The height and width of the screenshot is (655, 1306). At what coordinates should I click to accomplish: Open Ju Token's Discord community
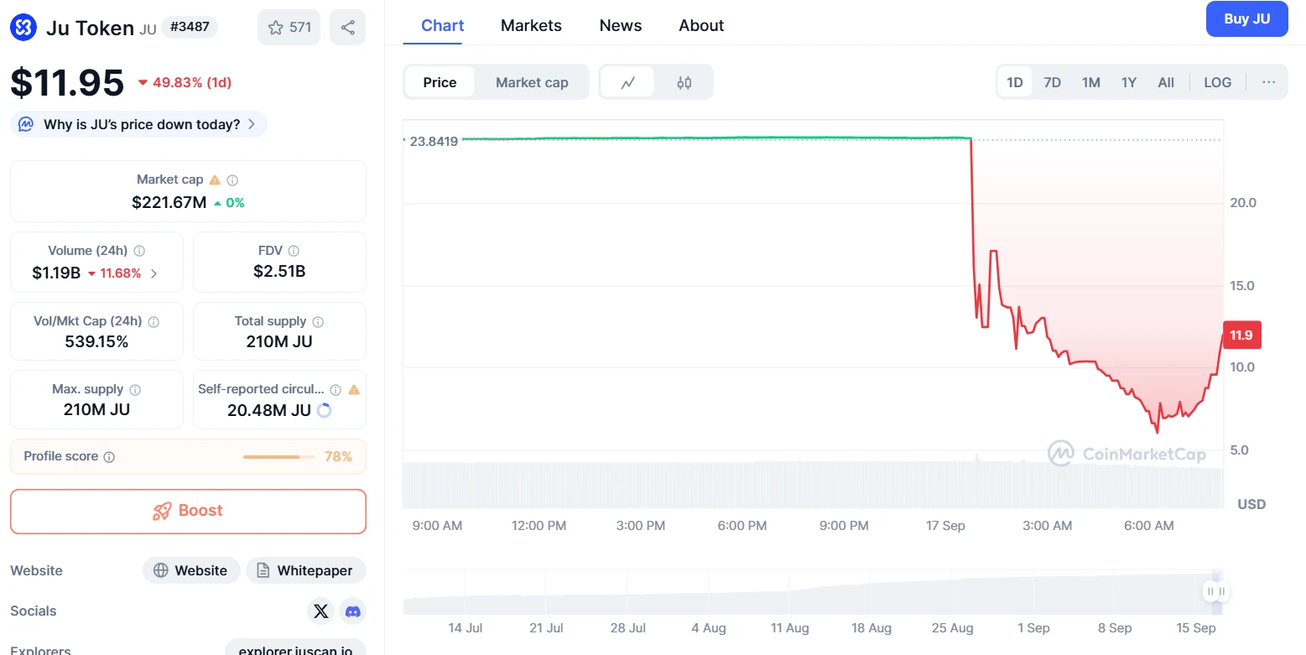[x=352, y=611]
